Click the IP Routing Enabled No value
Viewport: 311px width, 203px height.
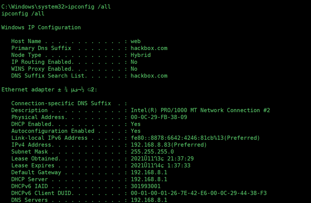[x=134, y=62]
